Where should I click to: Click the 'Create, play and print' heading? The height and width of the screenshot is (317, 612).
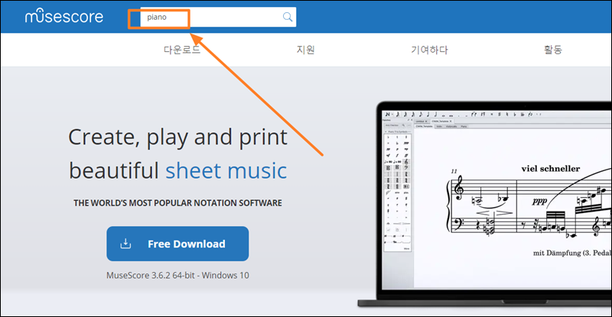(178, 137)
